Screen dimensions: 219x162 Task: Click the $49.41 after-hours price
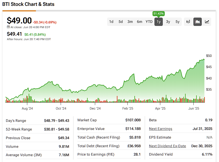click(x=14, y=34)
